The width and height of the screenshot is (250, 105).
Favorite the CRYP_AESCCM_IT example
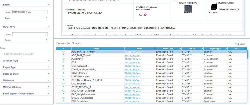64,87
